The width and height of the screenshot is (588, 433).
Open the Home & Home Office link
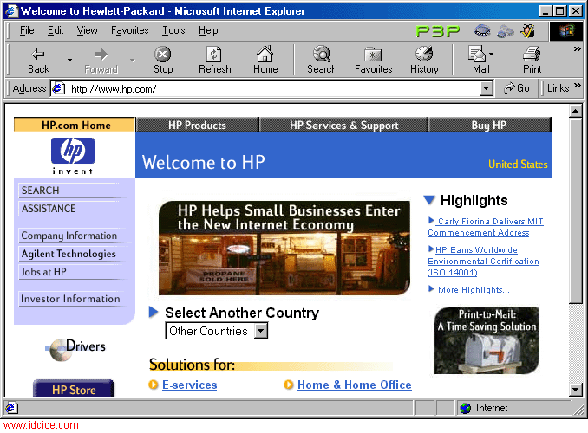(x=354, y=385)
